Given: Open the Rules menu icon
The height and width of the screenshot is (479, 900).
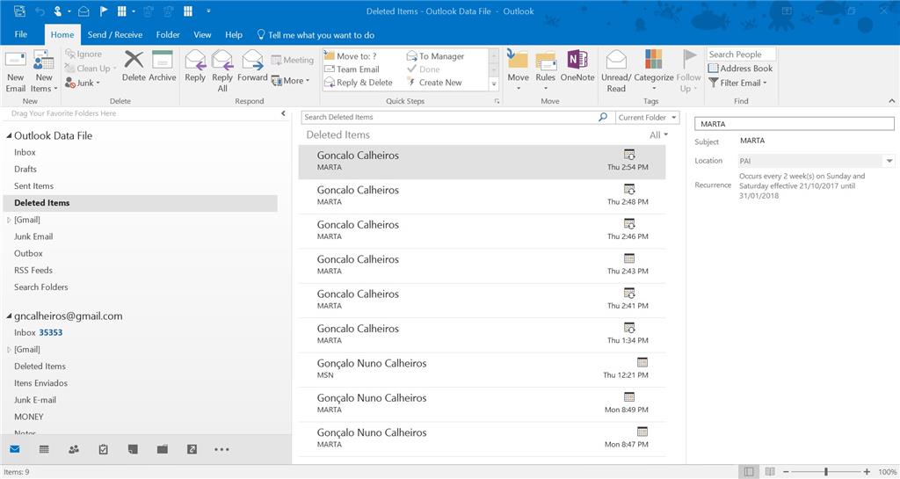Looking at the screenshot, I should (545, 60).
